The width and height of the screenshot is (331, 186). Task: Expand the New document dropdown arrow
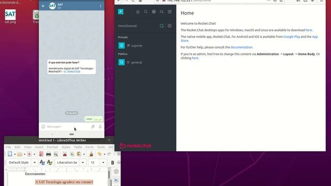15,154
